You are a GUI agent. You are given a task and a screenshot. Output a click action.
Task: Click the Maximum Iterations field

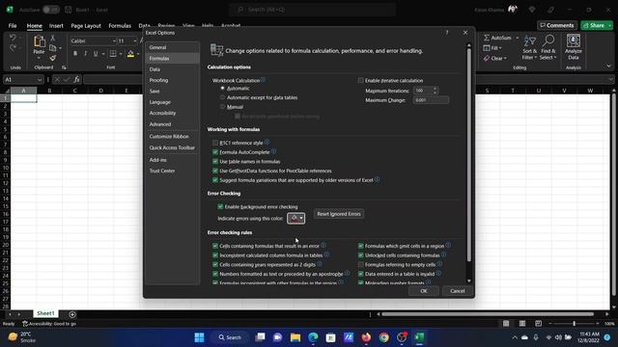tap(423, 91)
